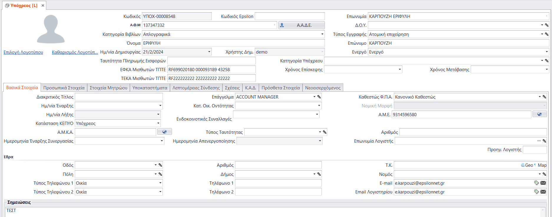Image resolution: width=552 pixels, height=217 pixels.
Task: Click the Επιλογή Λογοτύπου link
Action: coord(23,52)
